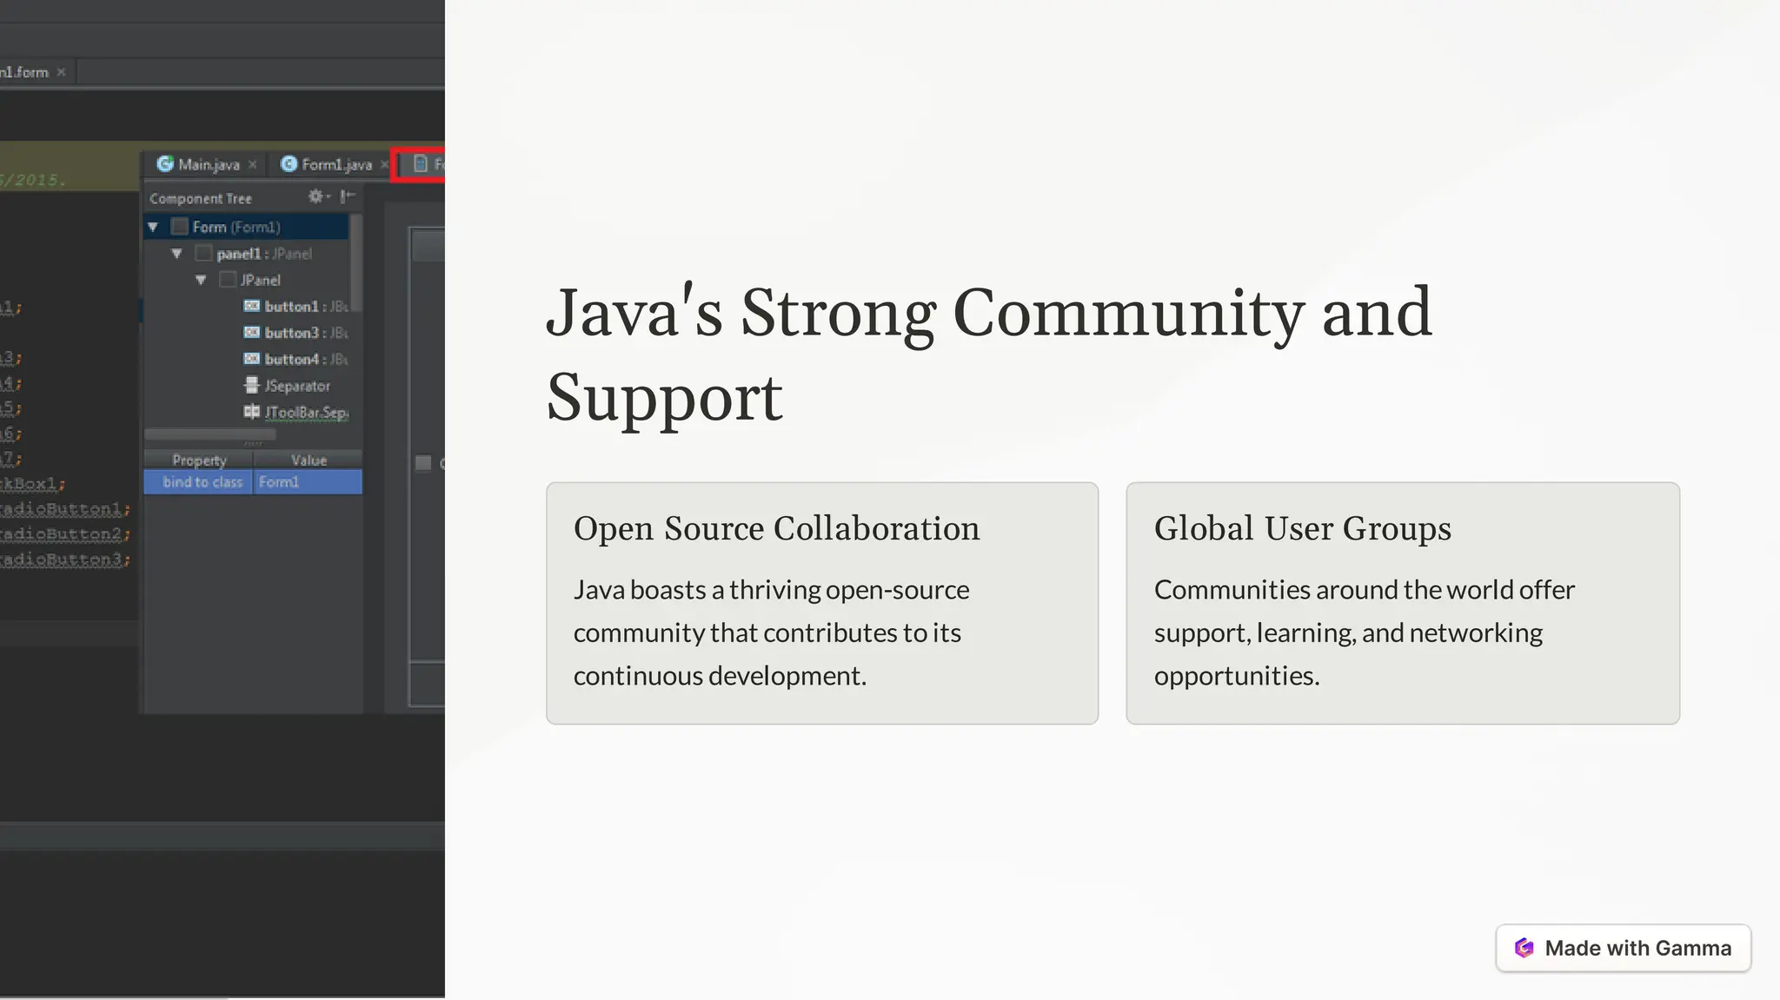Select button3 in the Component Tree
This screenshot has width=1780, height=1000.
(247, 333)
